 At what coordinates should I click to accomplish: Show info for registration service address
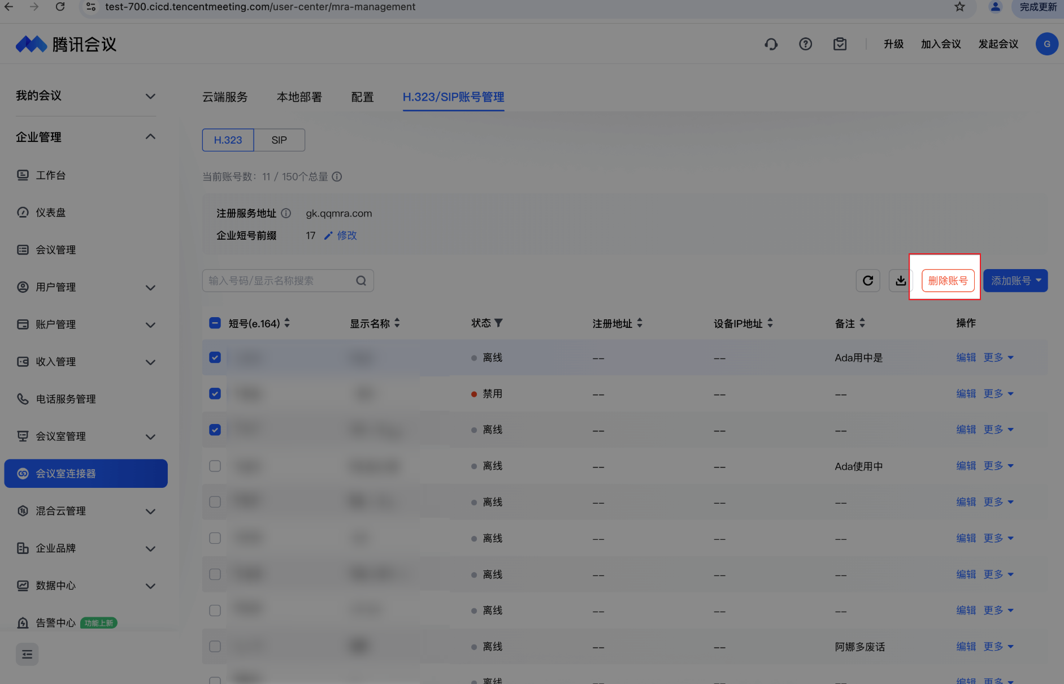point(286,213)
